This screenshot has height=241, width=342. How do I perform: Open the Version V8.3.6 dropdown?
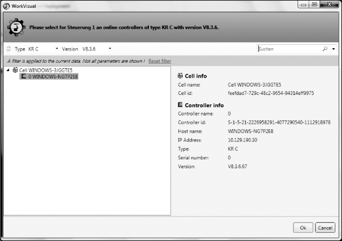[x=110, y=49]
